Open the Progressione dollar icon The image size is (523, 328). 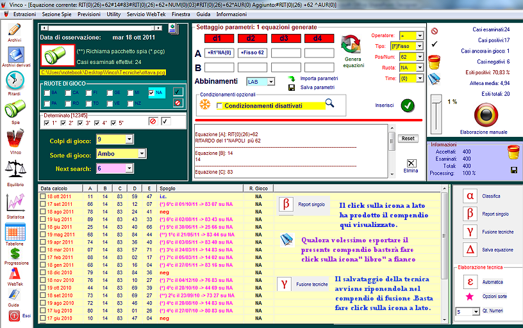pos(15,253)
